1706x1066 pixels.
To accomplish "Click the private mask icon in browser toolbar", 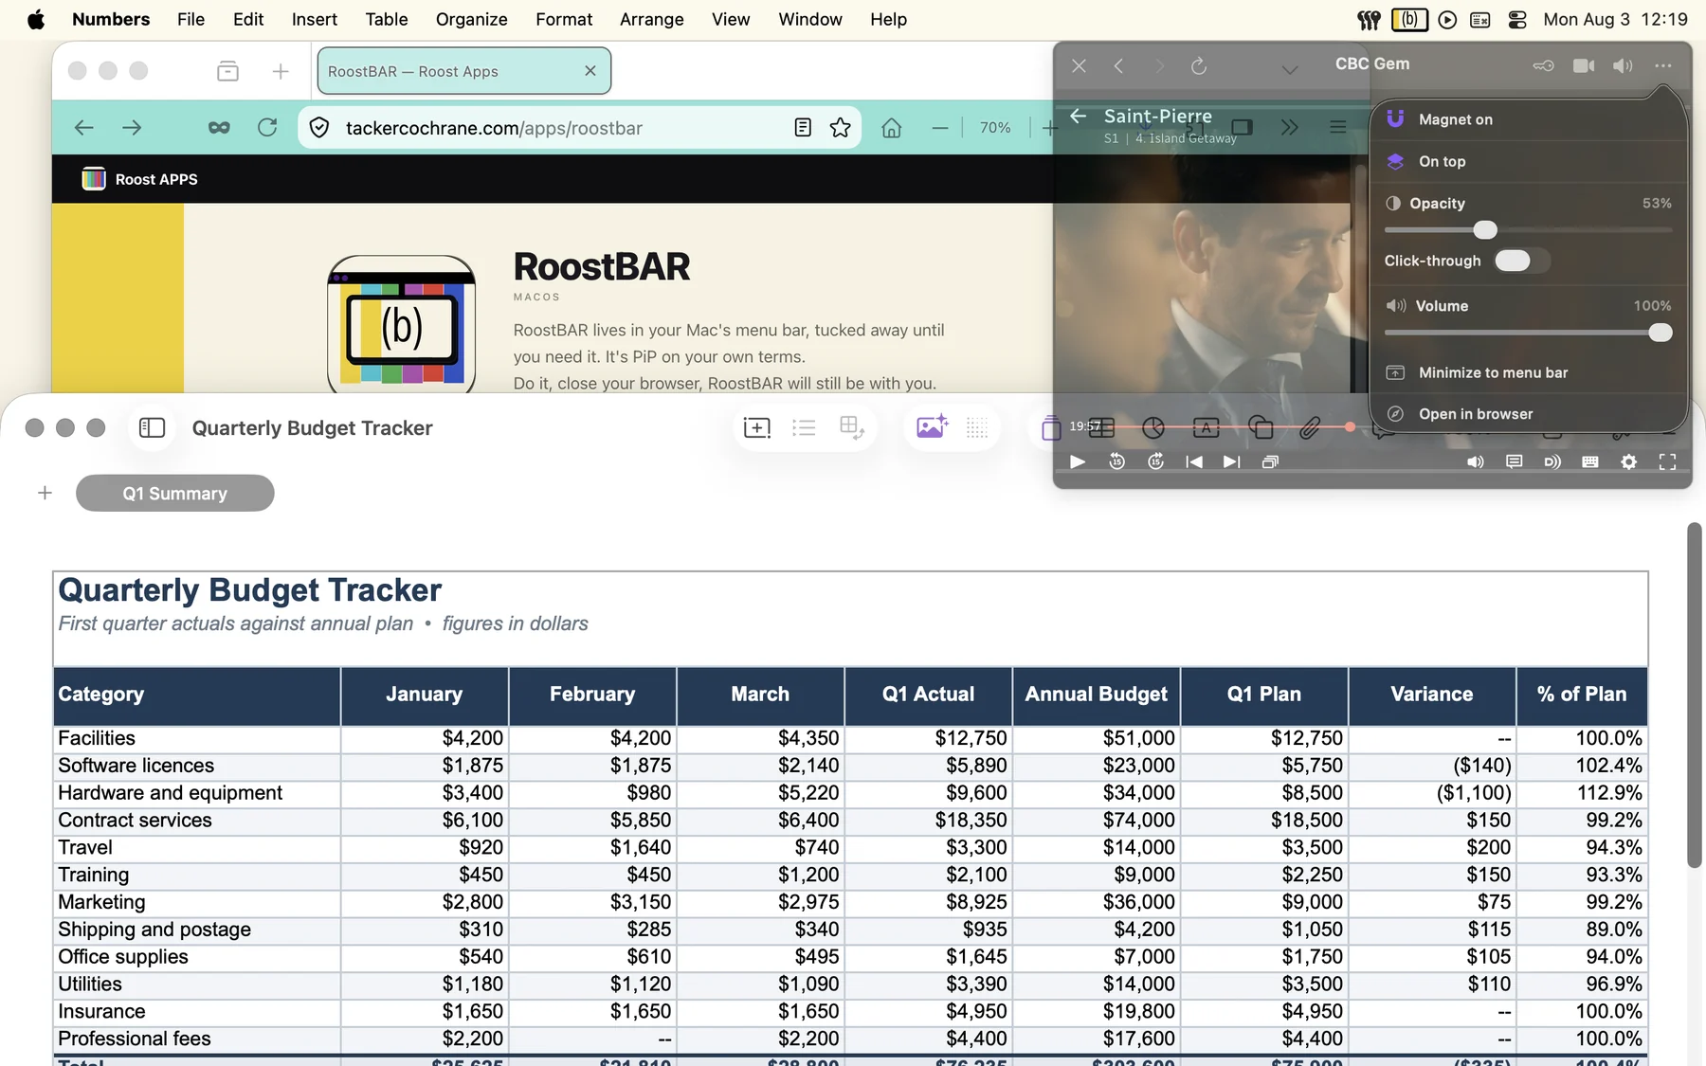I will [x=219, y=128].
